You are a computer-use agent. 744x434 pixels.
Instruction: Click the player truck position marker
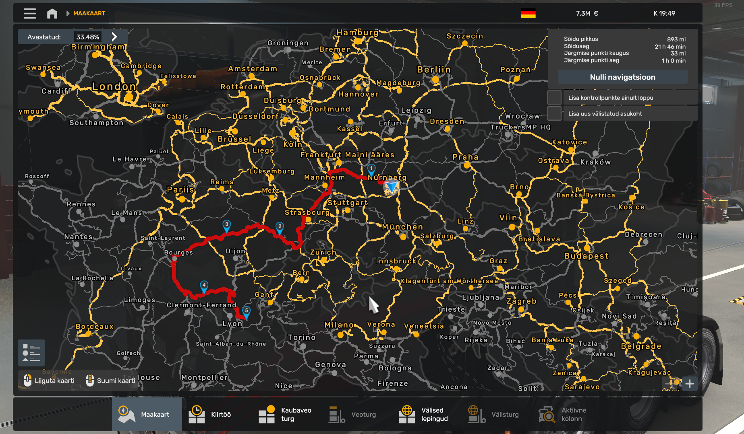click(x=391, y=187)
